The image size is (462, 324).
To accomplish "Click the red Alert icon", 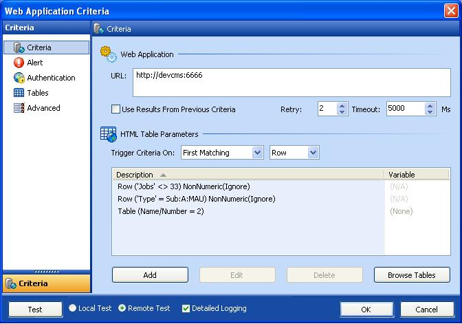I will pos(19,63).
